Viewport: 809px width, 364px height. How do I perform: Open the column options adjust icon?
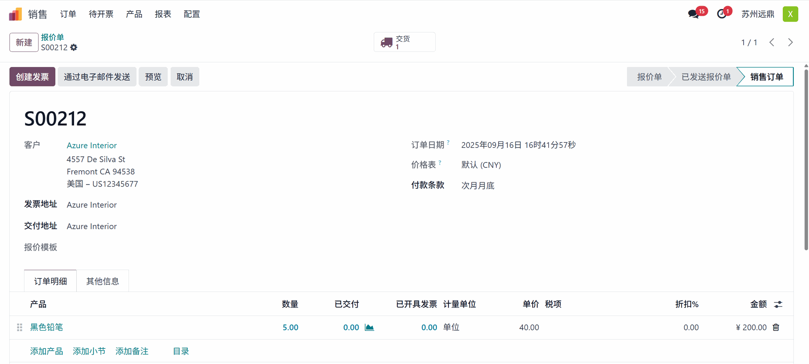778,304
